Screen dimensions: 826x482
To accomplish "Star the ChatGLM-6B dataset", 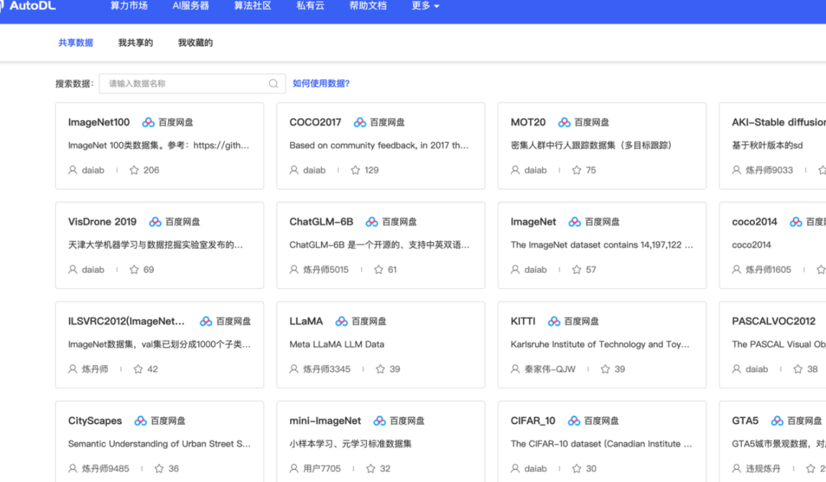I will (379, 270).
